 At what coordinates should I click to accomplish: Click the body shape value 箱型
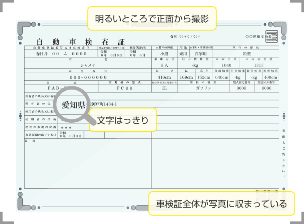coord(246,53)
